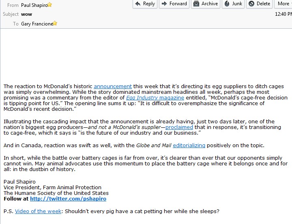
Task: Open the 'Video of the week' link
Action: pyautogui.click(x=38, y=211)
